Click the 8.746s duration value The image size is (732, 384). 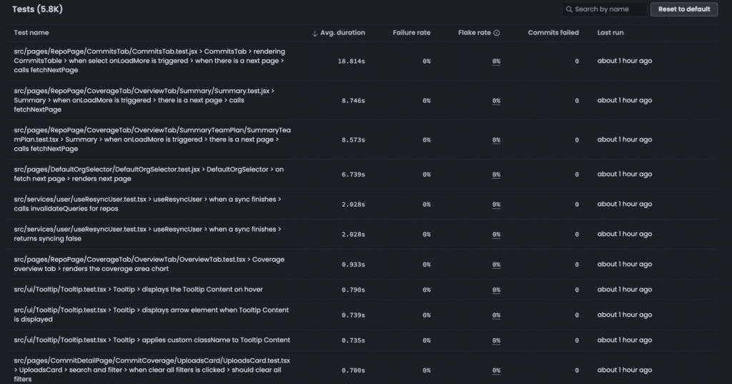tap(353, 100)
